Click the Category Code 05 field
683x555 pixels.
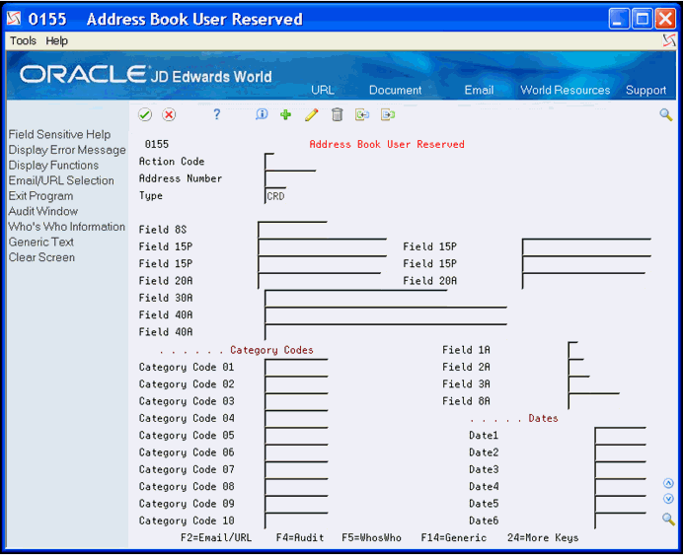296,436
